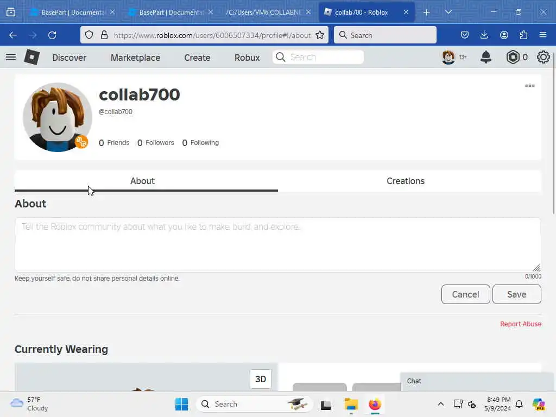Switch avatar view with the 3D button
Viewport: 556px width, 417px height.
click(x=261, y=379)
